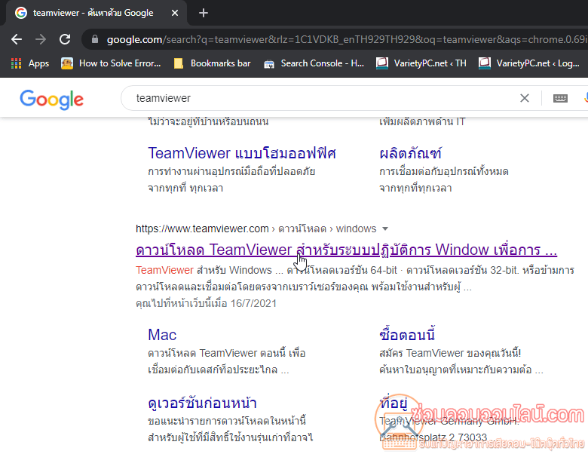Open the on-screen keyboard input tool
The height and width of the screenshot is (454, 588).
tap(560, 98)
